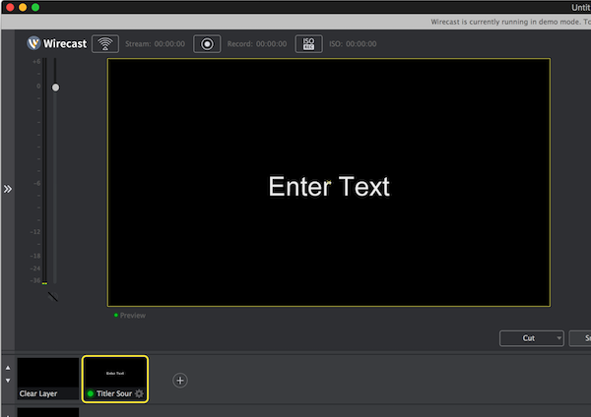Click the audio volume slider handle

pyautogui.click(x=55, y=88)
